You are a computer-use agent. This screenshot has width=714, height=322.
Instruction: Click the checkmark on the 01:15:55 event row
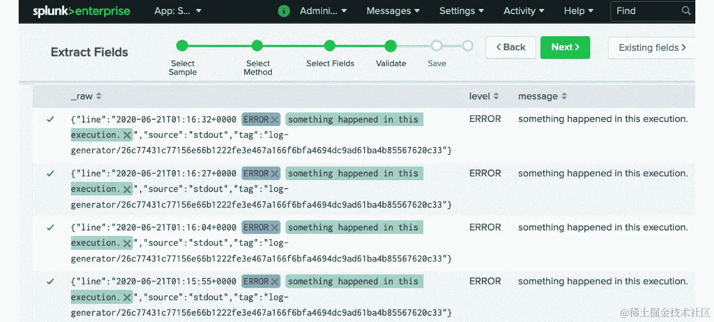tap(50, 281)
